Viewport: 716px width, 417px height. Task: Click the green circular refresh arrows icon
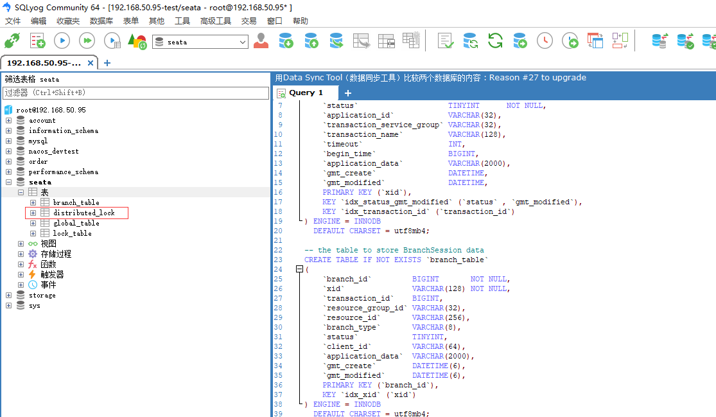495,40
